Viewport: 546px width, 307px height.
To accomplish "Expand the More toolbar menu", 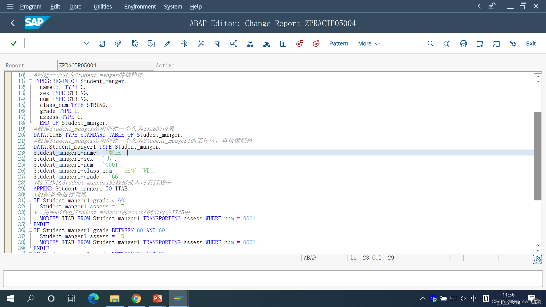I will point(369,43).
